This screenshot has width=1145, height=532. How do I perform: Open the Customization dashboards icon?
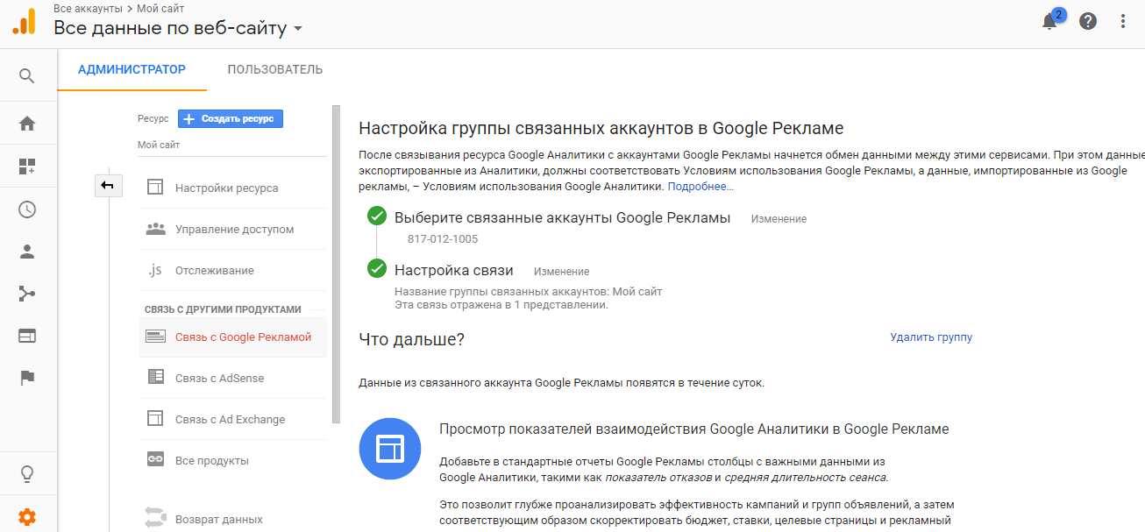click(27, 167)
